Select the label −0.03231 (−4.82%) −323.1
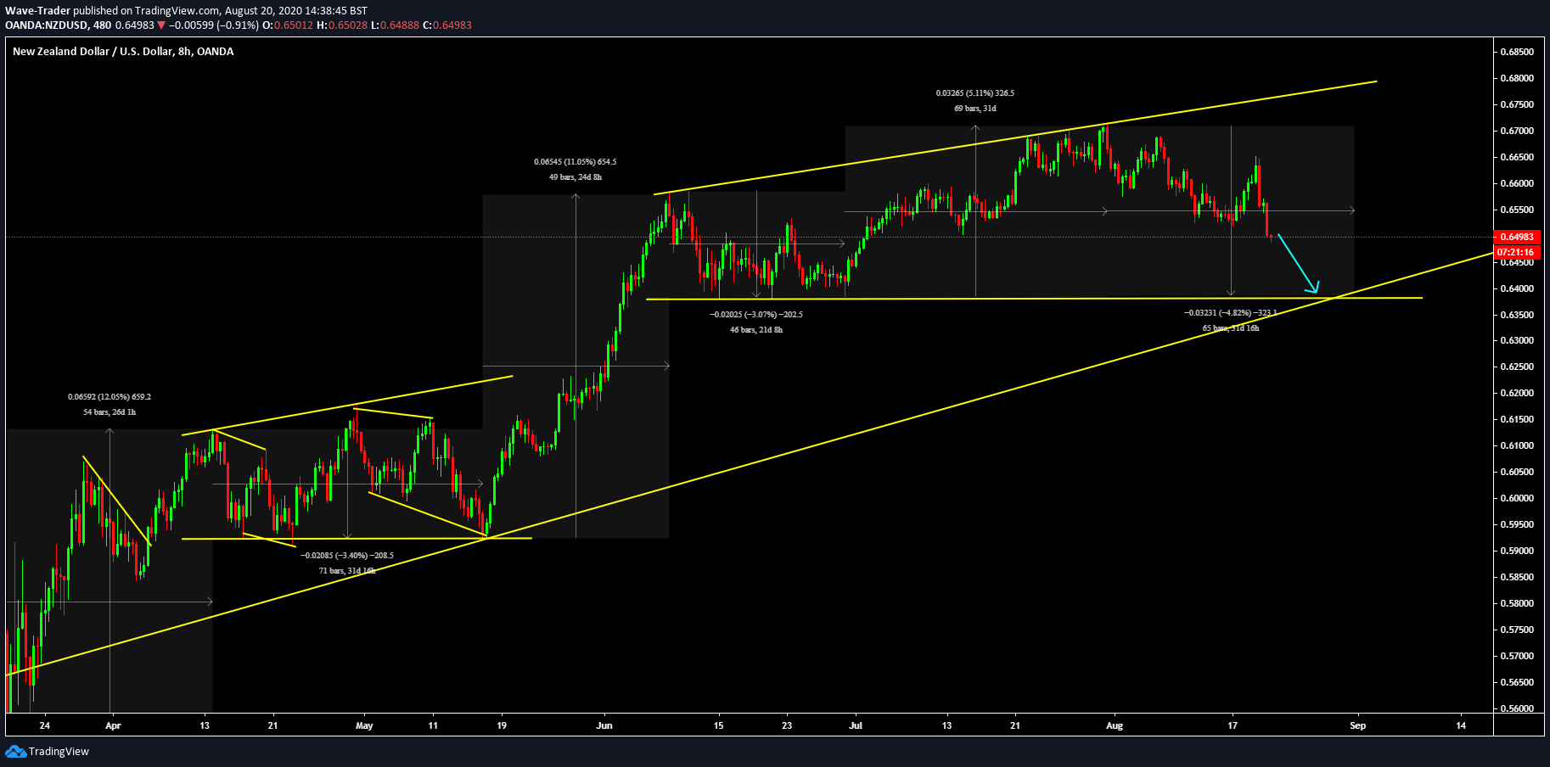The image size is (1550, 767). 1231,313
